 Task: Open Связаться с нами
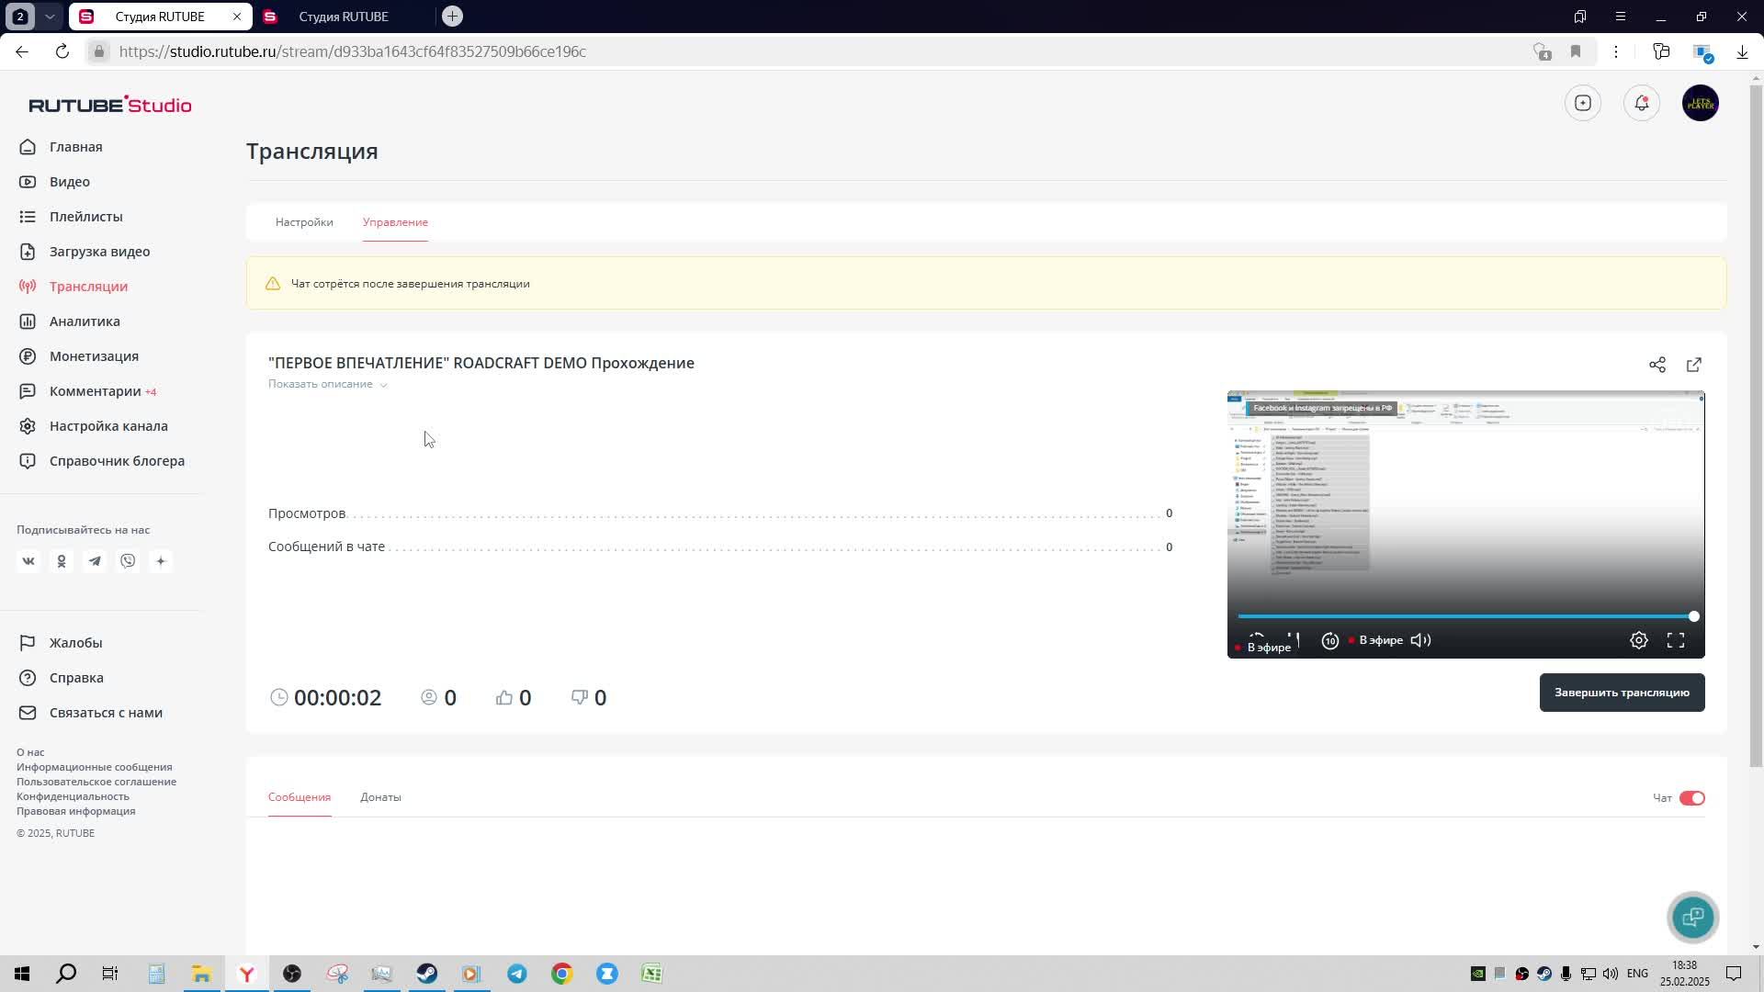point(106,713)
